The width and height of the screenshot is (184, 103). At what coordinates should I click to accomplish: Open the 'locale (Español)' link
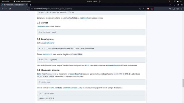click(76, 74)
